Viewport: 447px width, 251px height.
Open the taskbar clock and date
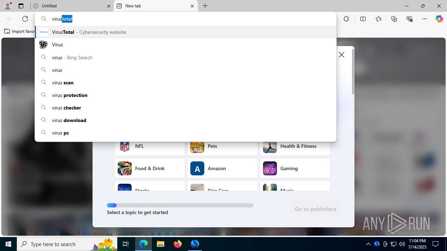click(417, 244)
